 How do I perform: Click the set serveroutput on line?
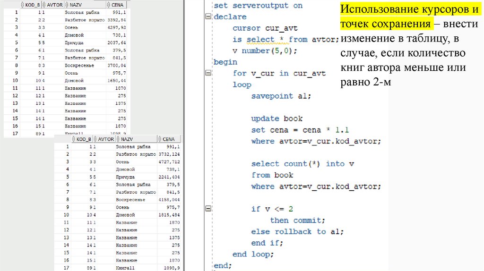258,6
